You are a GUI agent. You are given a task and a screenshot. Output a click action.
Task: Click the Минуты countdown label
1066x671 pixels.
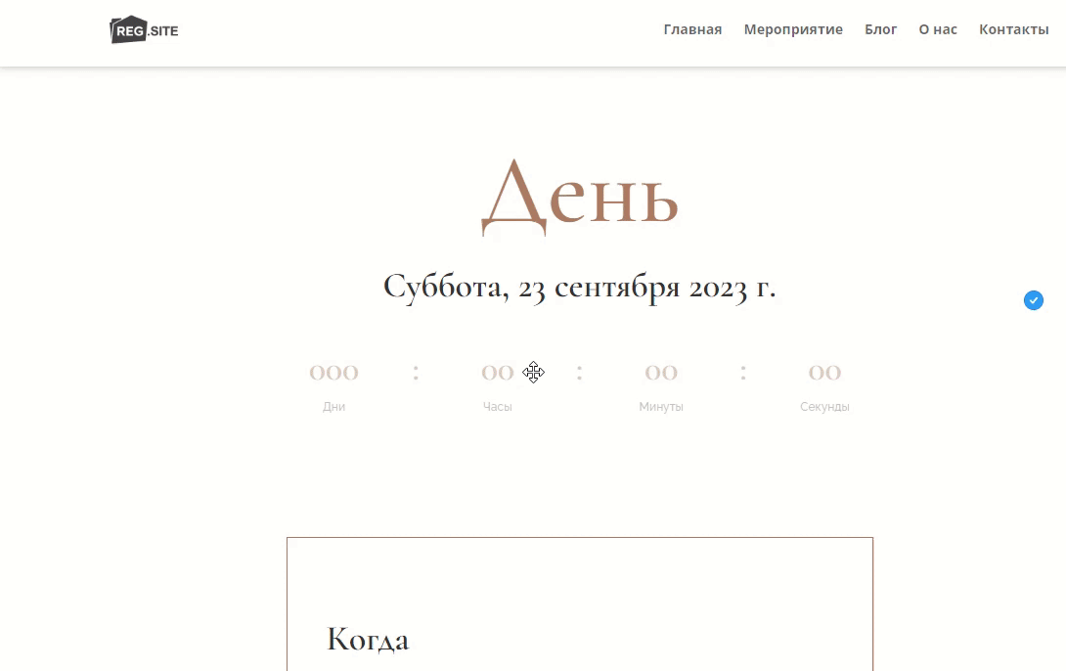pyautogui.click(x=661, y=407)
